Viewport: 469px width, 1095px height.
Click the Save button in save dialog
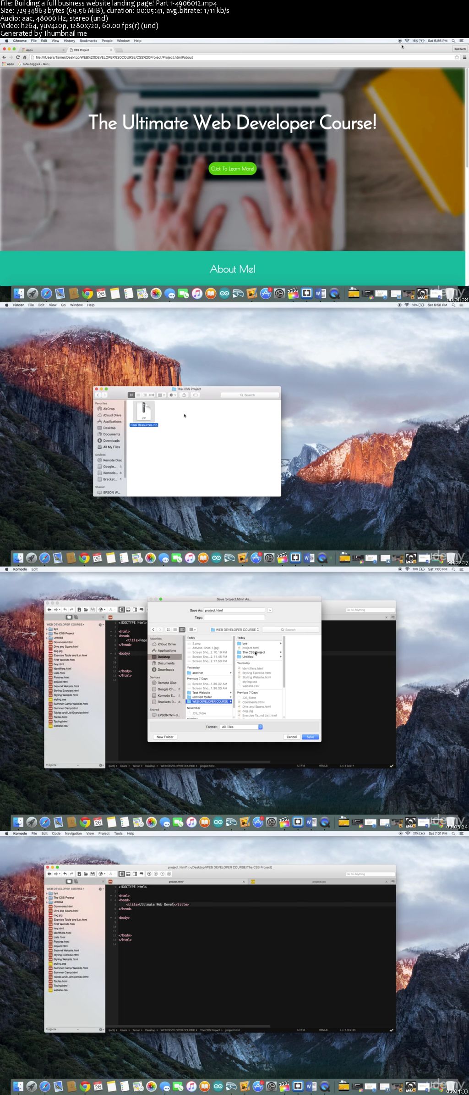(x=310, y=737)
